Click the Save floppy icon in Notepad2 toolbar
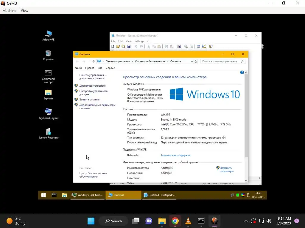 pyautogui.click(x=129, y=46)
